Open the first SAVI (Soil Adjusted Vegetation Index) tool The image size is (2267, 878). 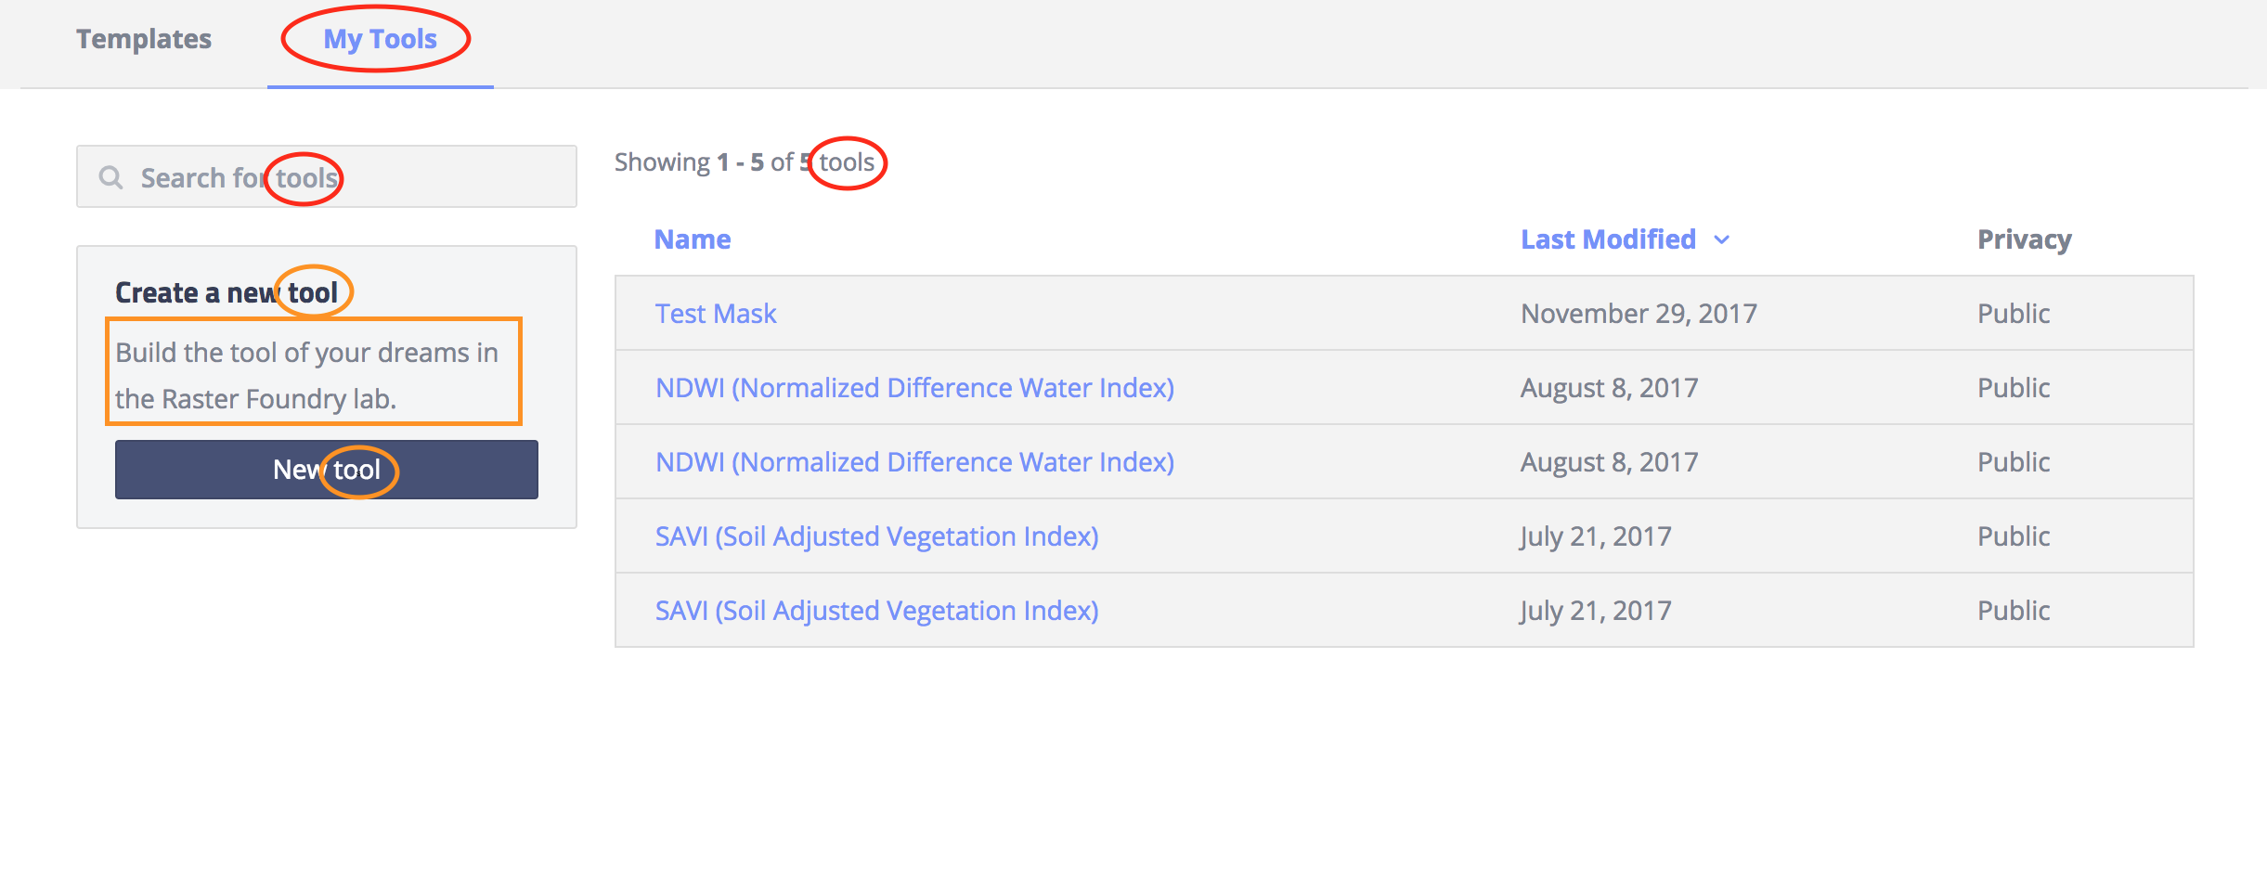click(x=875, y=536)
